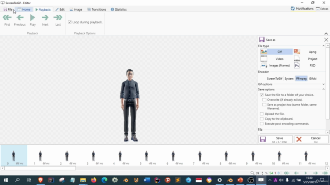The height and width of the screenshot is (185, 330).
Task: Click the Save button in Save as panel
Action: pos(275,139)
